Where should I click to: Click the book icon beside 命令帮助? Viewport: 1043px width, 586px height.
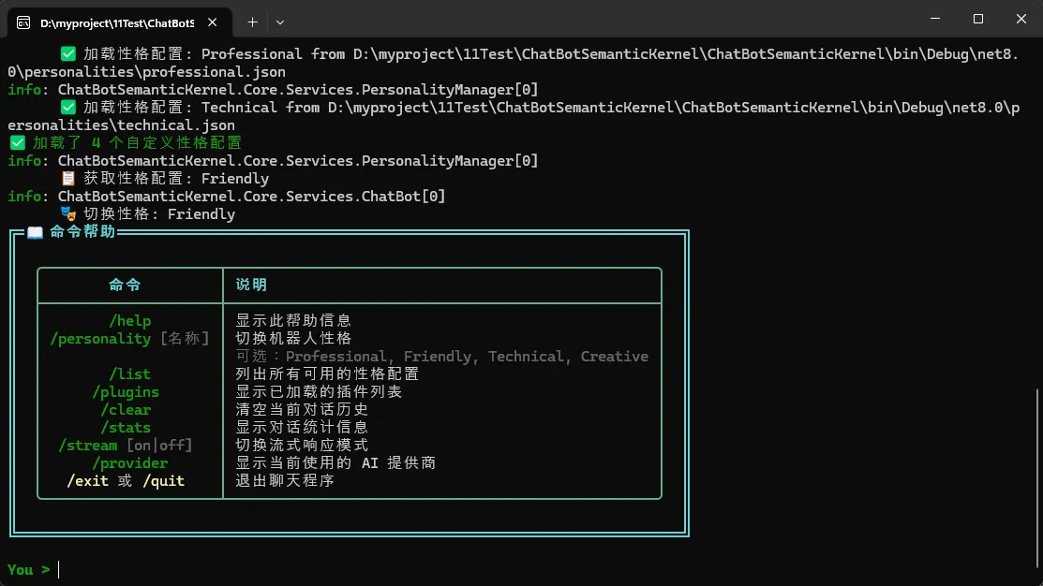pos(35,232)
